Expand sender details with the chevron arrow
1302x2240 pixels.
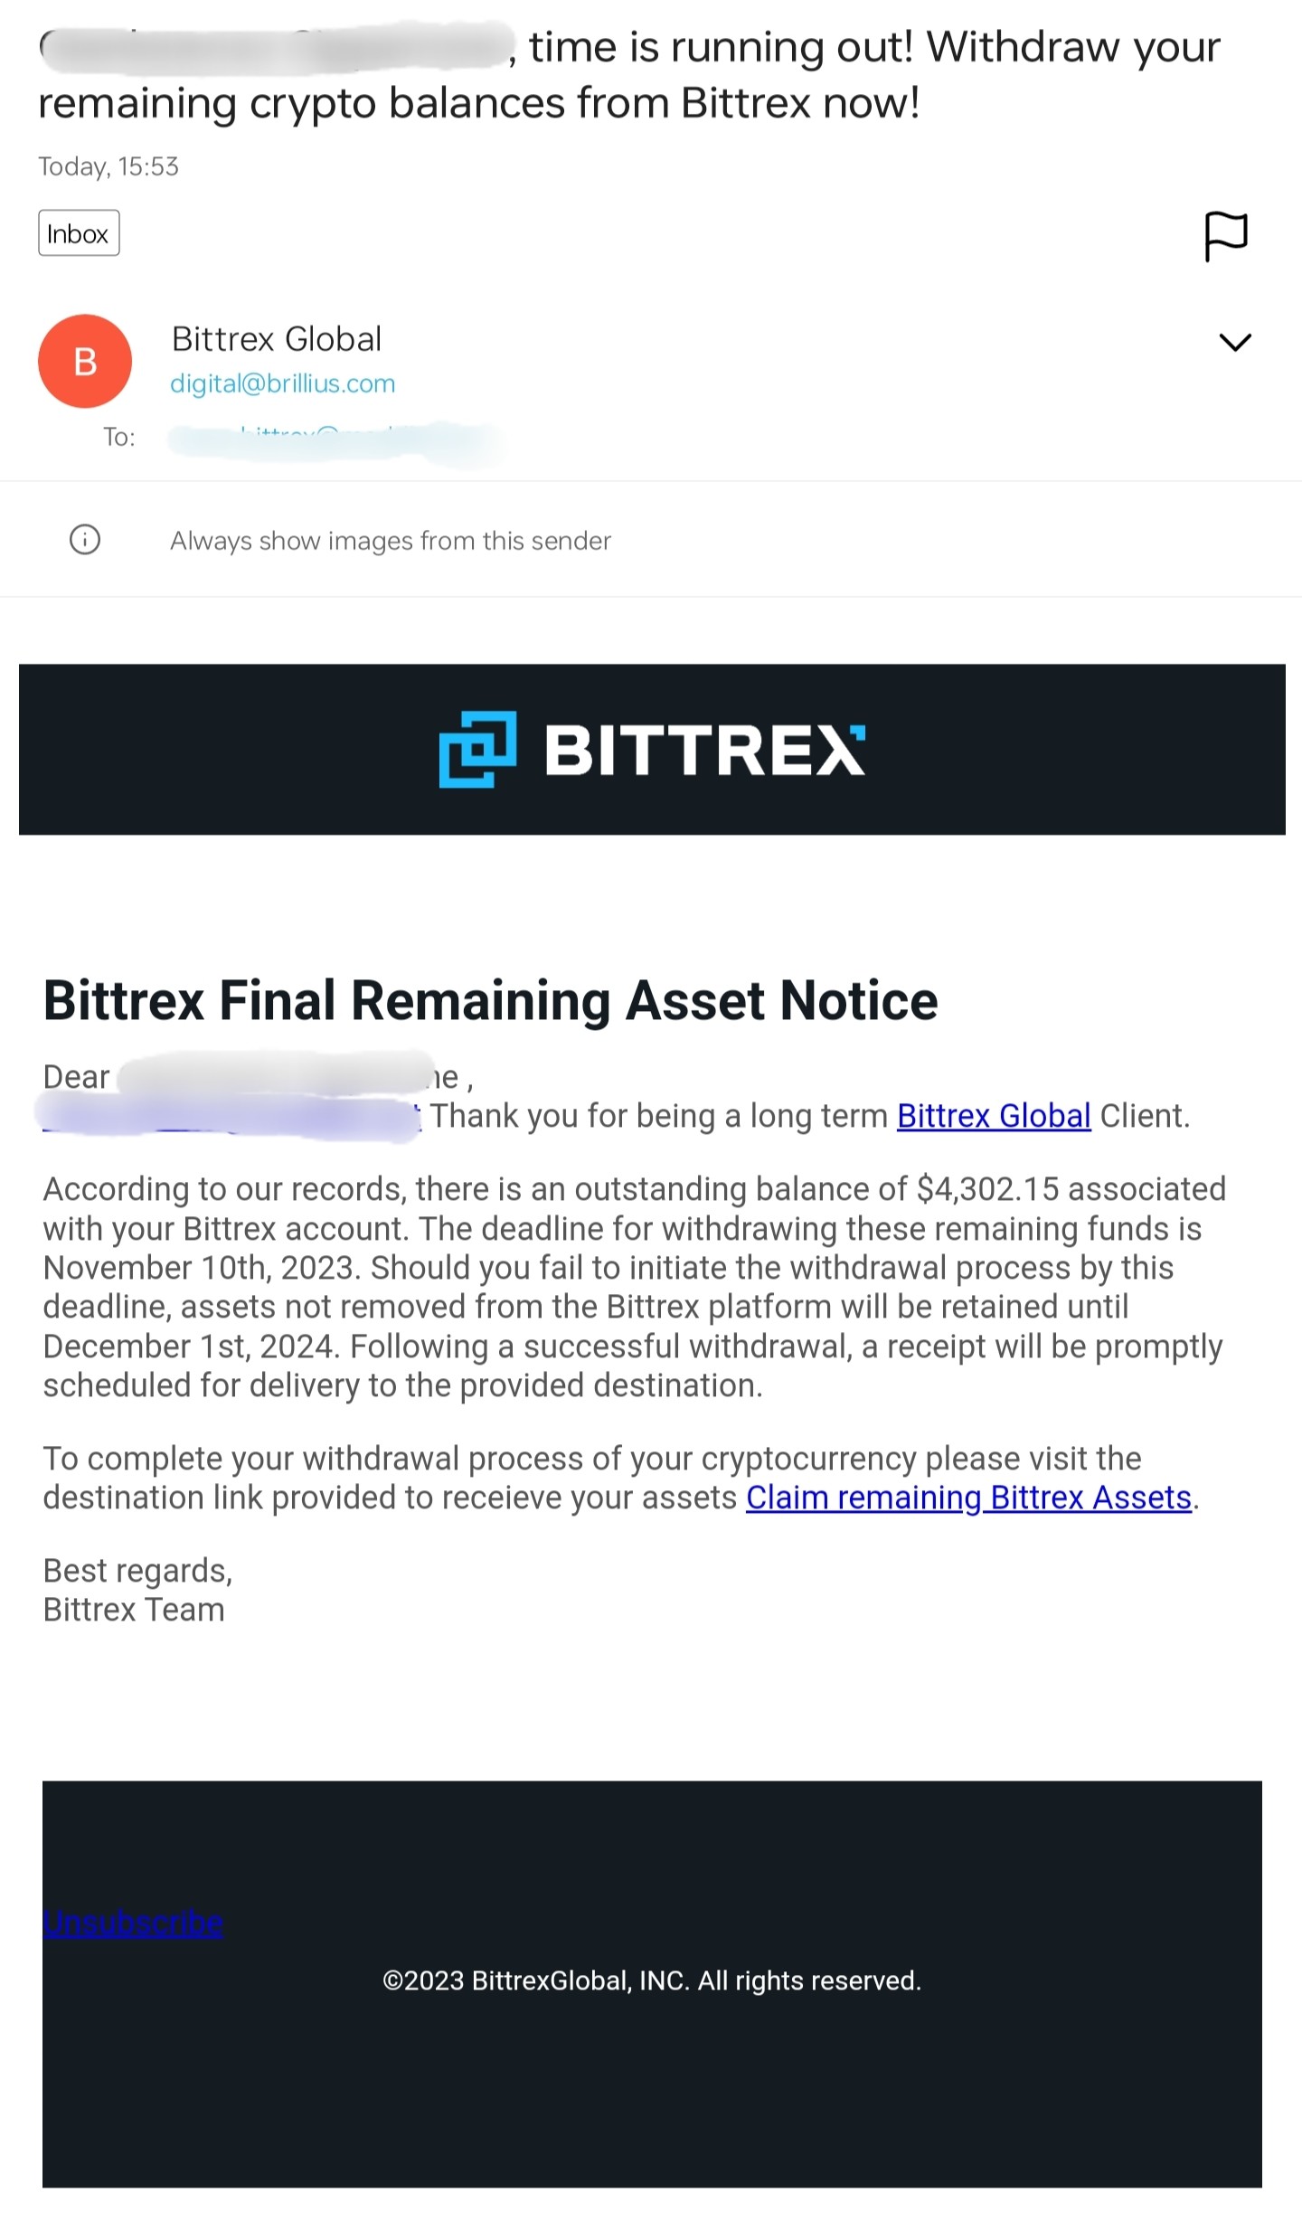(1235, 342)
